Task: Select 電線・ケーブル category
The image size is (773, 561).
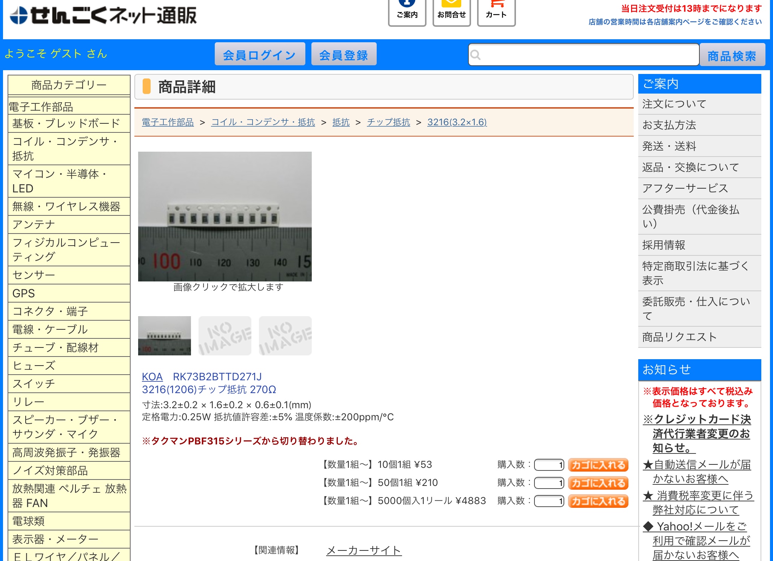Action: (69, 329)
